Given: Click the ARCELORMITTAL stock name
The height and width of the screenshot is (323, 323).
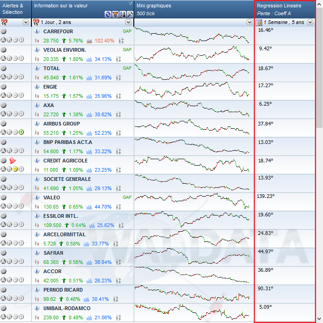Looking at the screenshot, I should point(65,234).
